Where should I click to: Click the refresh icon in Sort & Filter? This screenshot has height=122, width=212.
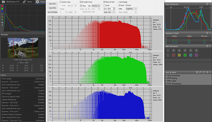coord(204,72)
